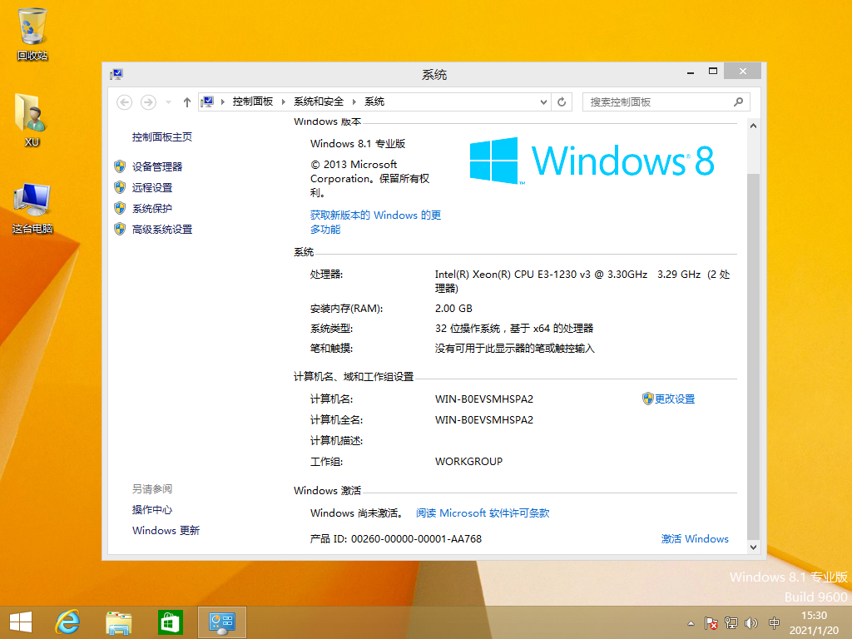Click the back navigation arrow
The width and height of the screenshot is (852, 639).
point(124,102)
